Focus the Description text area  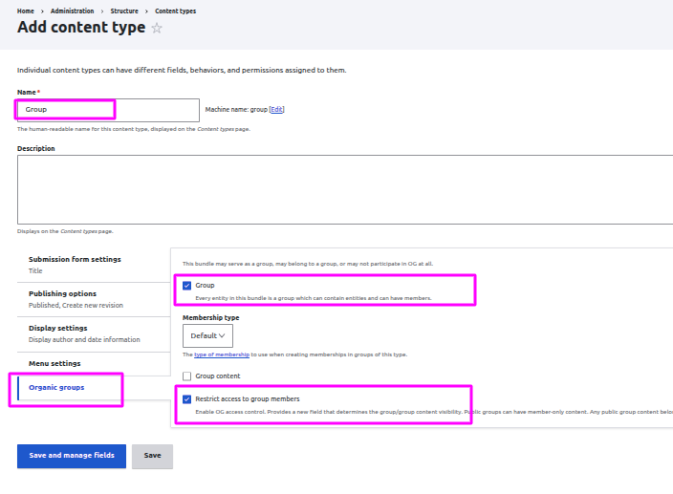pos(344,188)
